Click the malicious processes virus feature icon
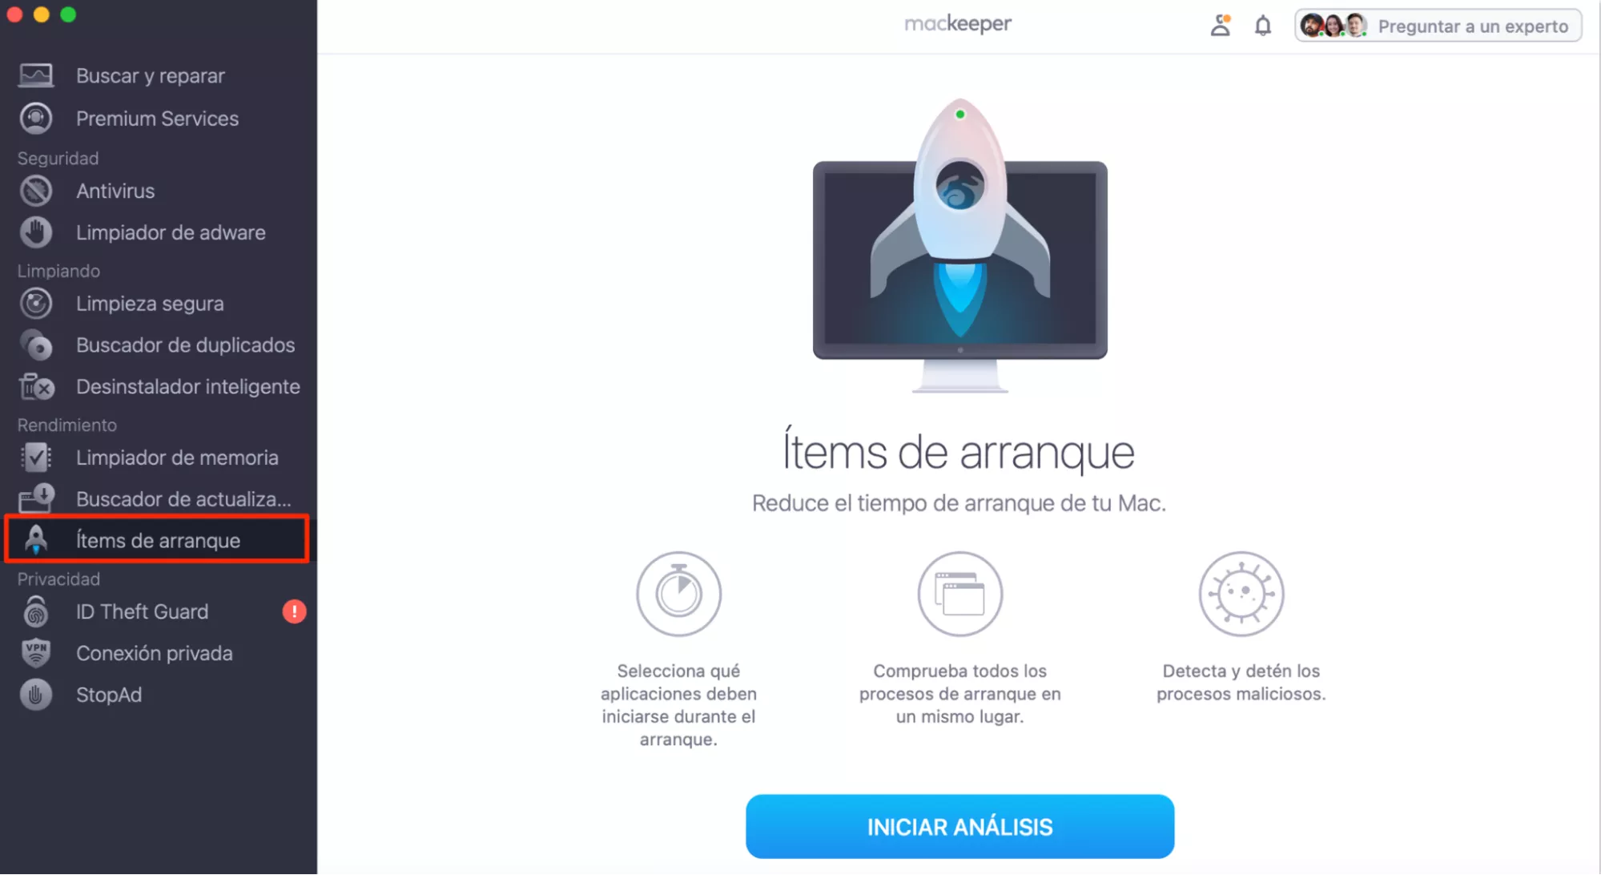The width and height of the screenshot is (1601, 875). 1241,594
